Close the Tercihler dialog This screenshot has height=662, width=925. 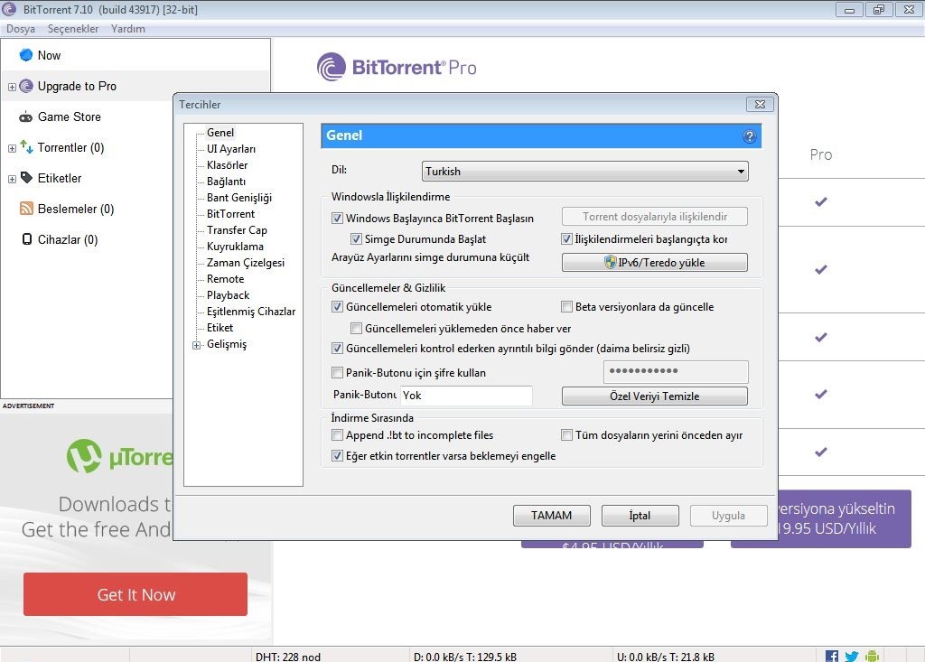760,105
